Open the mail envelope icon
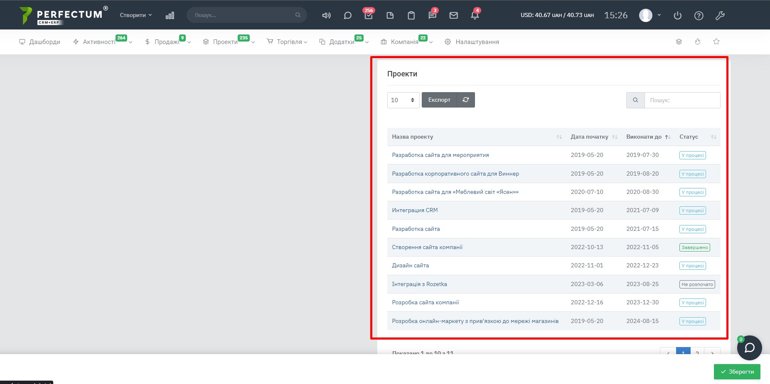 [453, 15]
